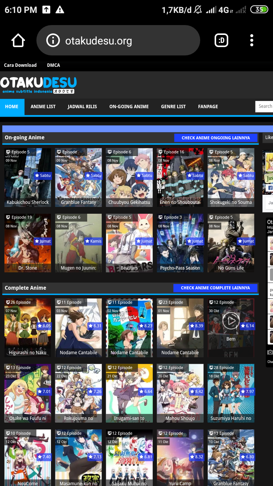Open the Rokujouma no thumbnail

tap(78, 393)
